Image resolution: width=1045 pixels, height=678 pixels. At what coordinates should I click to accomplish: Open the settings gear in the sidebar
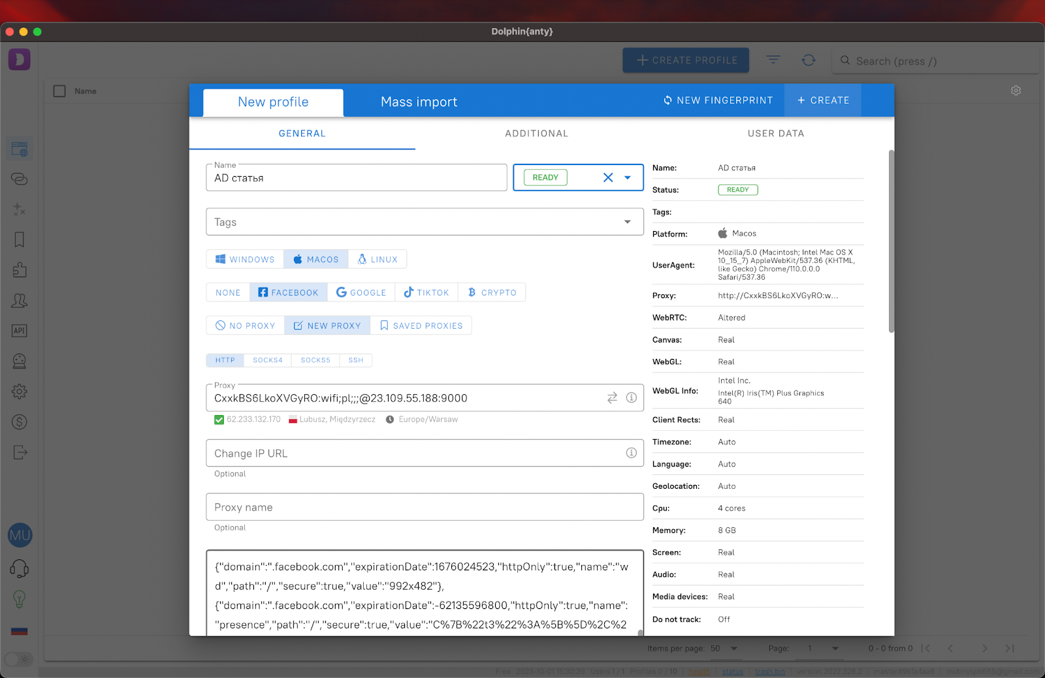click(x=20, y=392)
